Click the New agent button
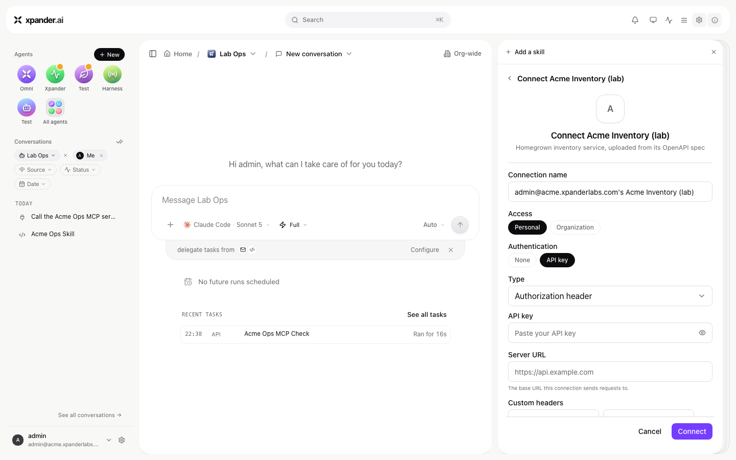Screen dimensions: 736x460 (109, 55)
